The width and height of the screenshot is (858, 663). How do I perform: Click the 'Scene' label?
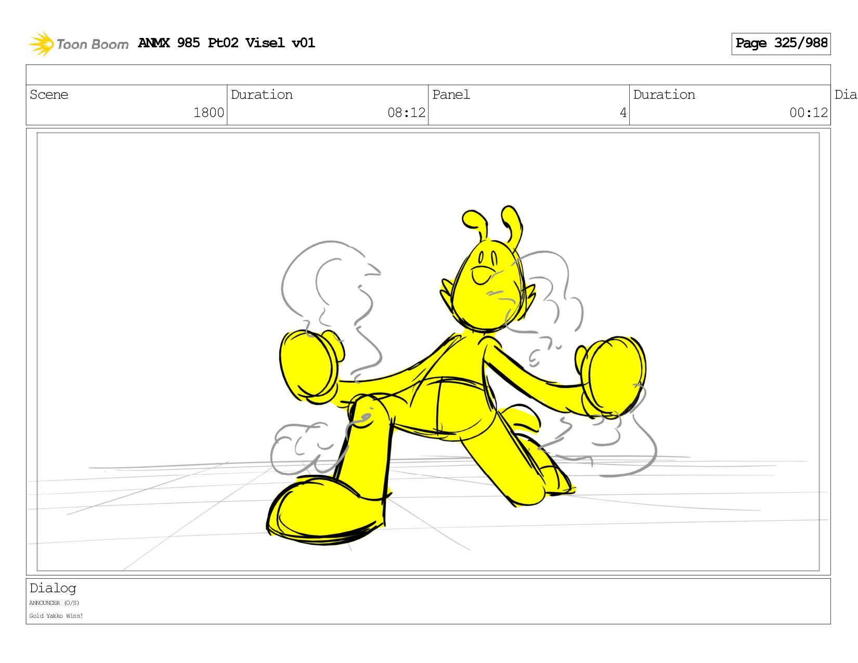pyautogui.click(x=49, y=95)
